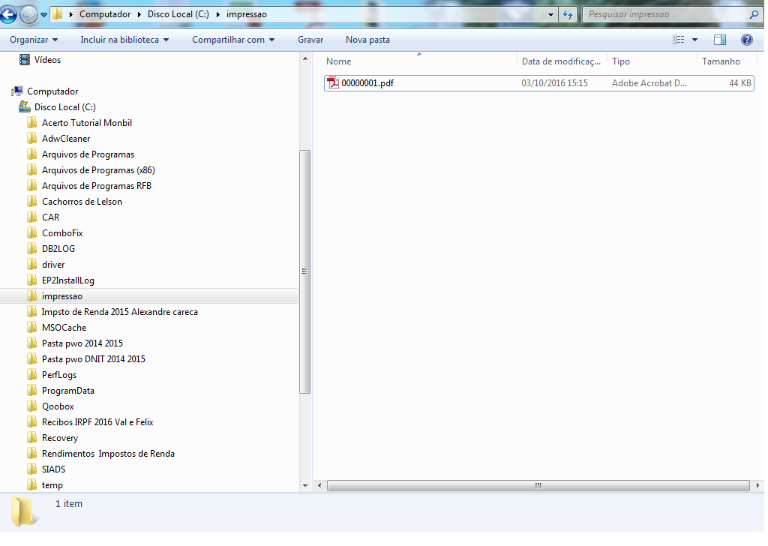Select Arquivos de Programas RFB folder

(x=97, y=185)
